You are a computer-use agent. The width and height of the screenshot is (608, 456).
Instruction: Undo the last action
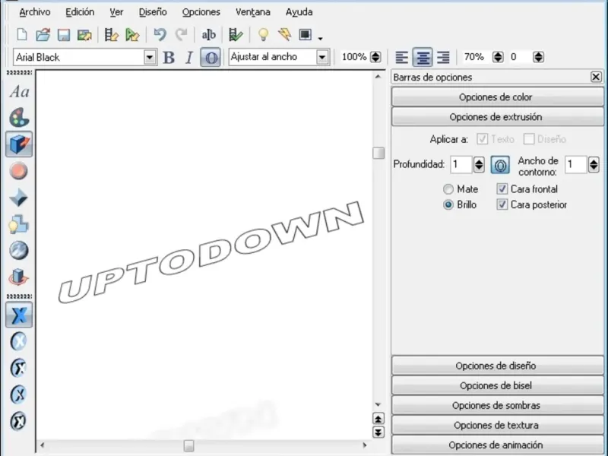[x=160, y=35]
